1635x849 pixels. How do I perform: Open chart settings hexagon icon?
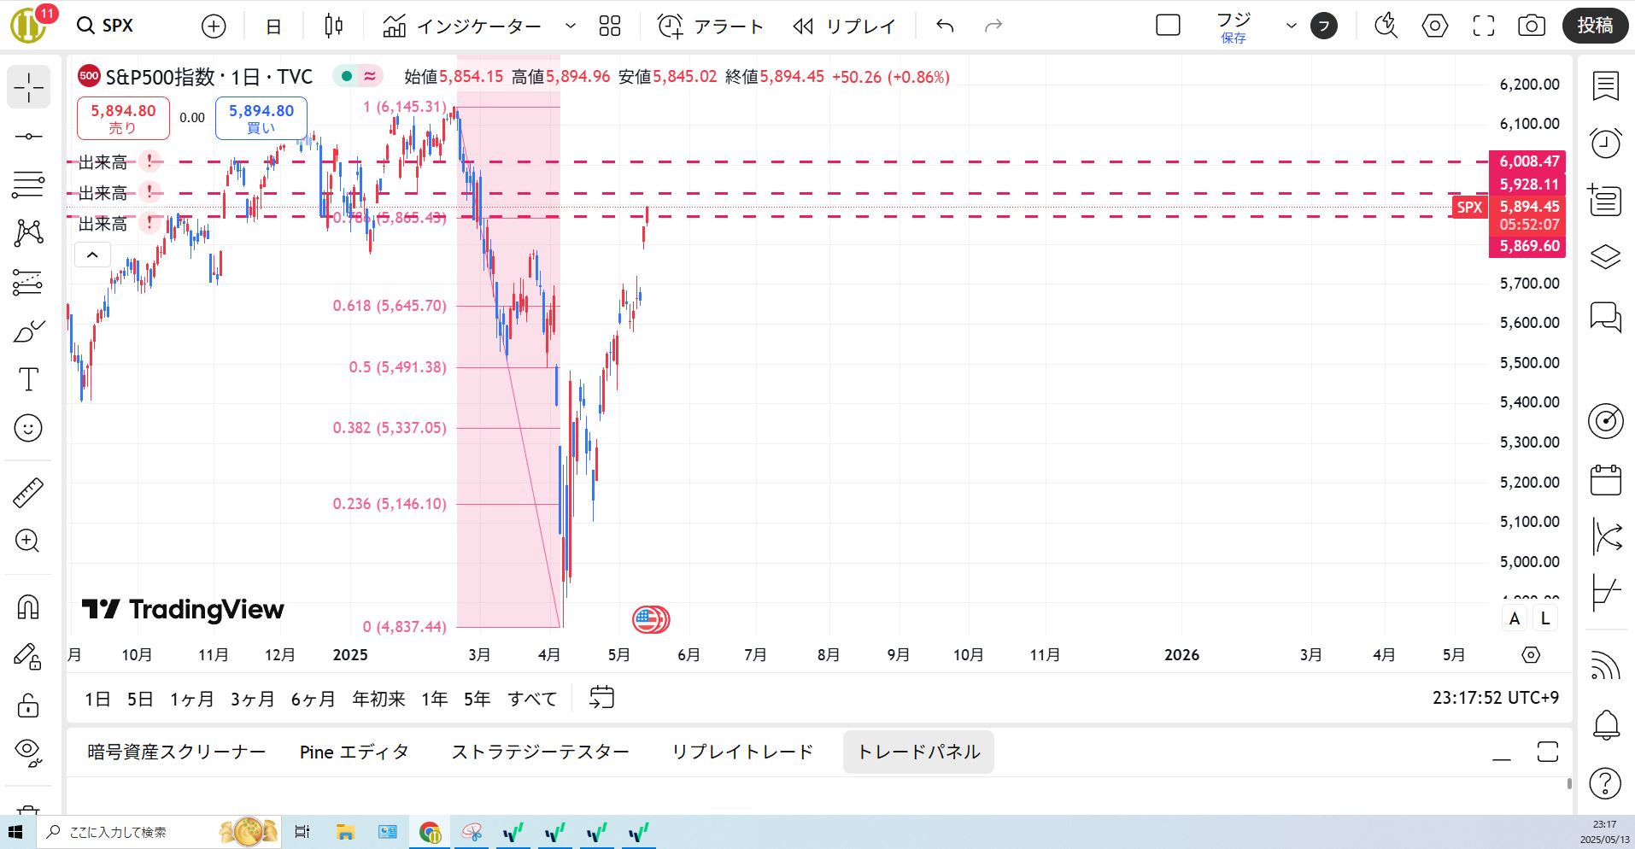click(1435, 26)
